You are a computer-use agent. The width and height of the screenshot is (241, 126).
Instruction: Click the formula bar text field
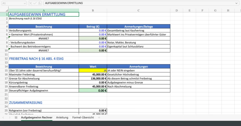tap(138, 3)
